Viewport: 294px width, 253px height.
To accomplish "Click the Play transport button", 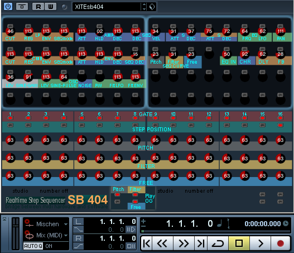I will 261,244.
